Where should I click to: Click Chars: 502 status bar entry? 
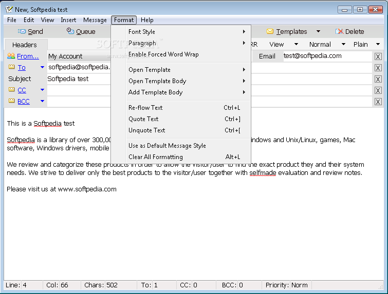[101, 285]
